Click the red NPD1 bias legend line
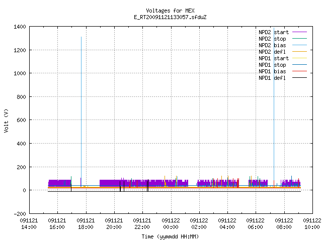 (300, 71)
